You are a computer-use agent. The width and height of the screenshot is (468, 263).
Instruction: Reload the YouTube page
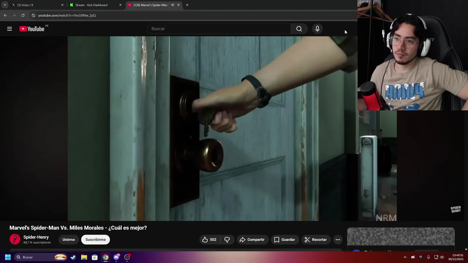(x=23, y=15)
